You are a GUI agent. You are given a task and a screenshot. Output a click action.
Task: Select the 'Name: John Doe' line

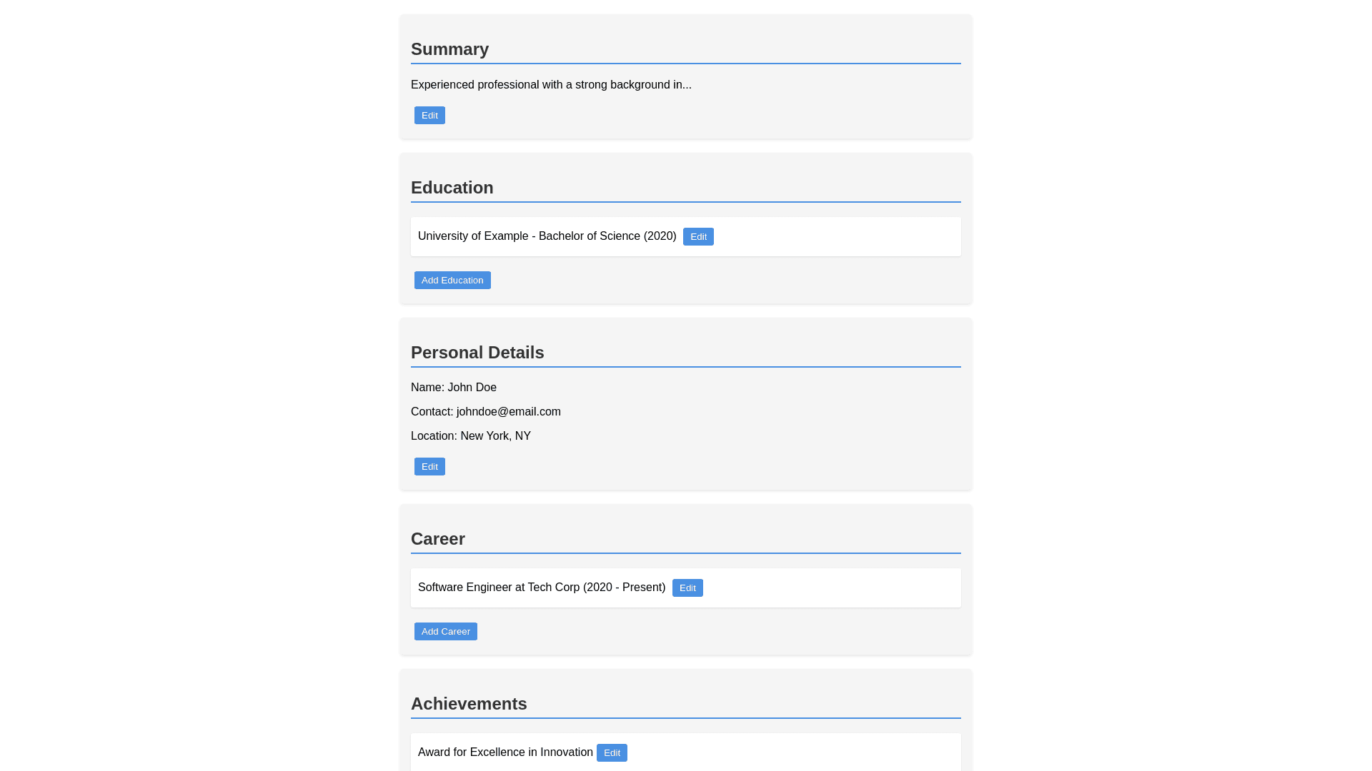pos(453,388)
